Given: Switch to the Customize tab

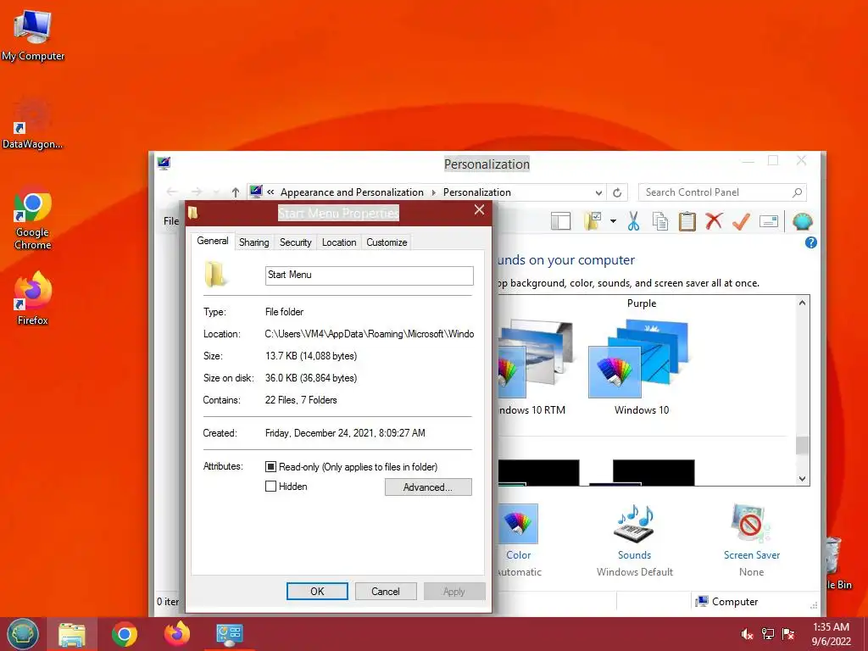Looking at the screenshot, I should pyautogui.click(x=387, y=242).
